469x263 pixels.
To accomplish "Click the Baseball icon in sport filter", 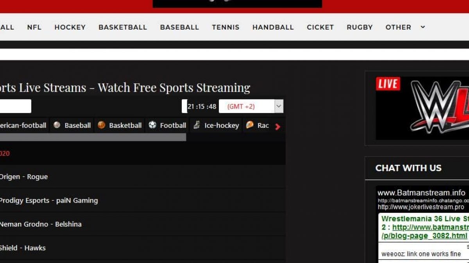I will click(57, 125).
